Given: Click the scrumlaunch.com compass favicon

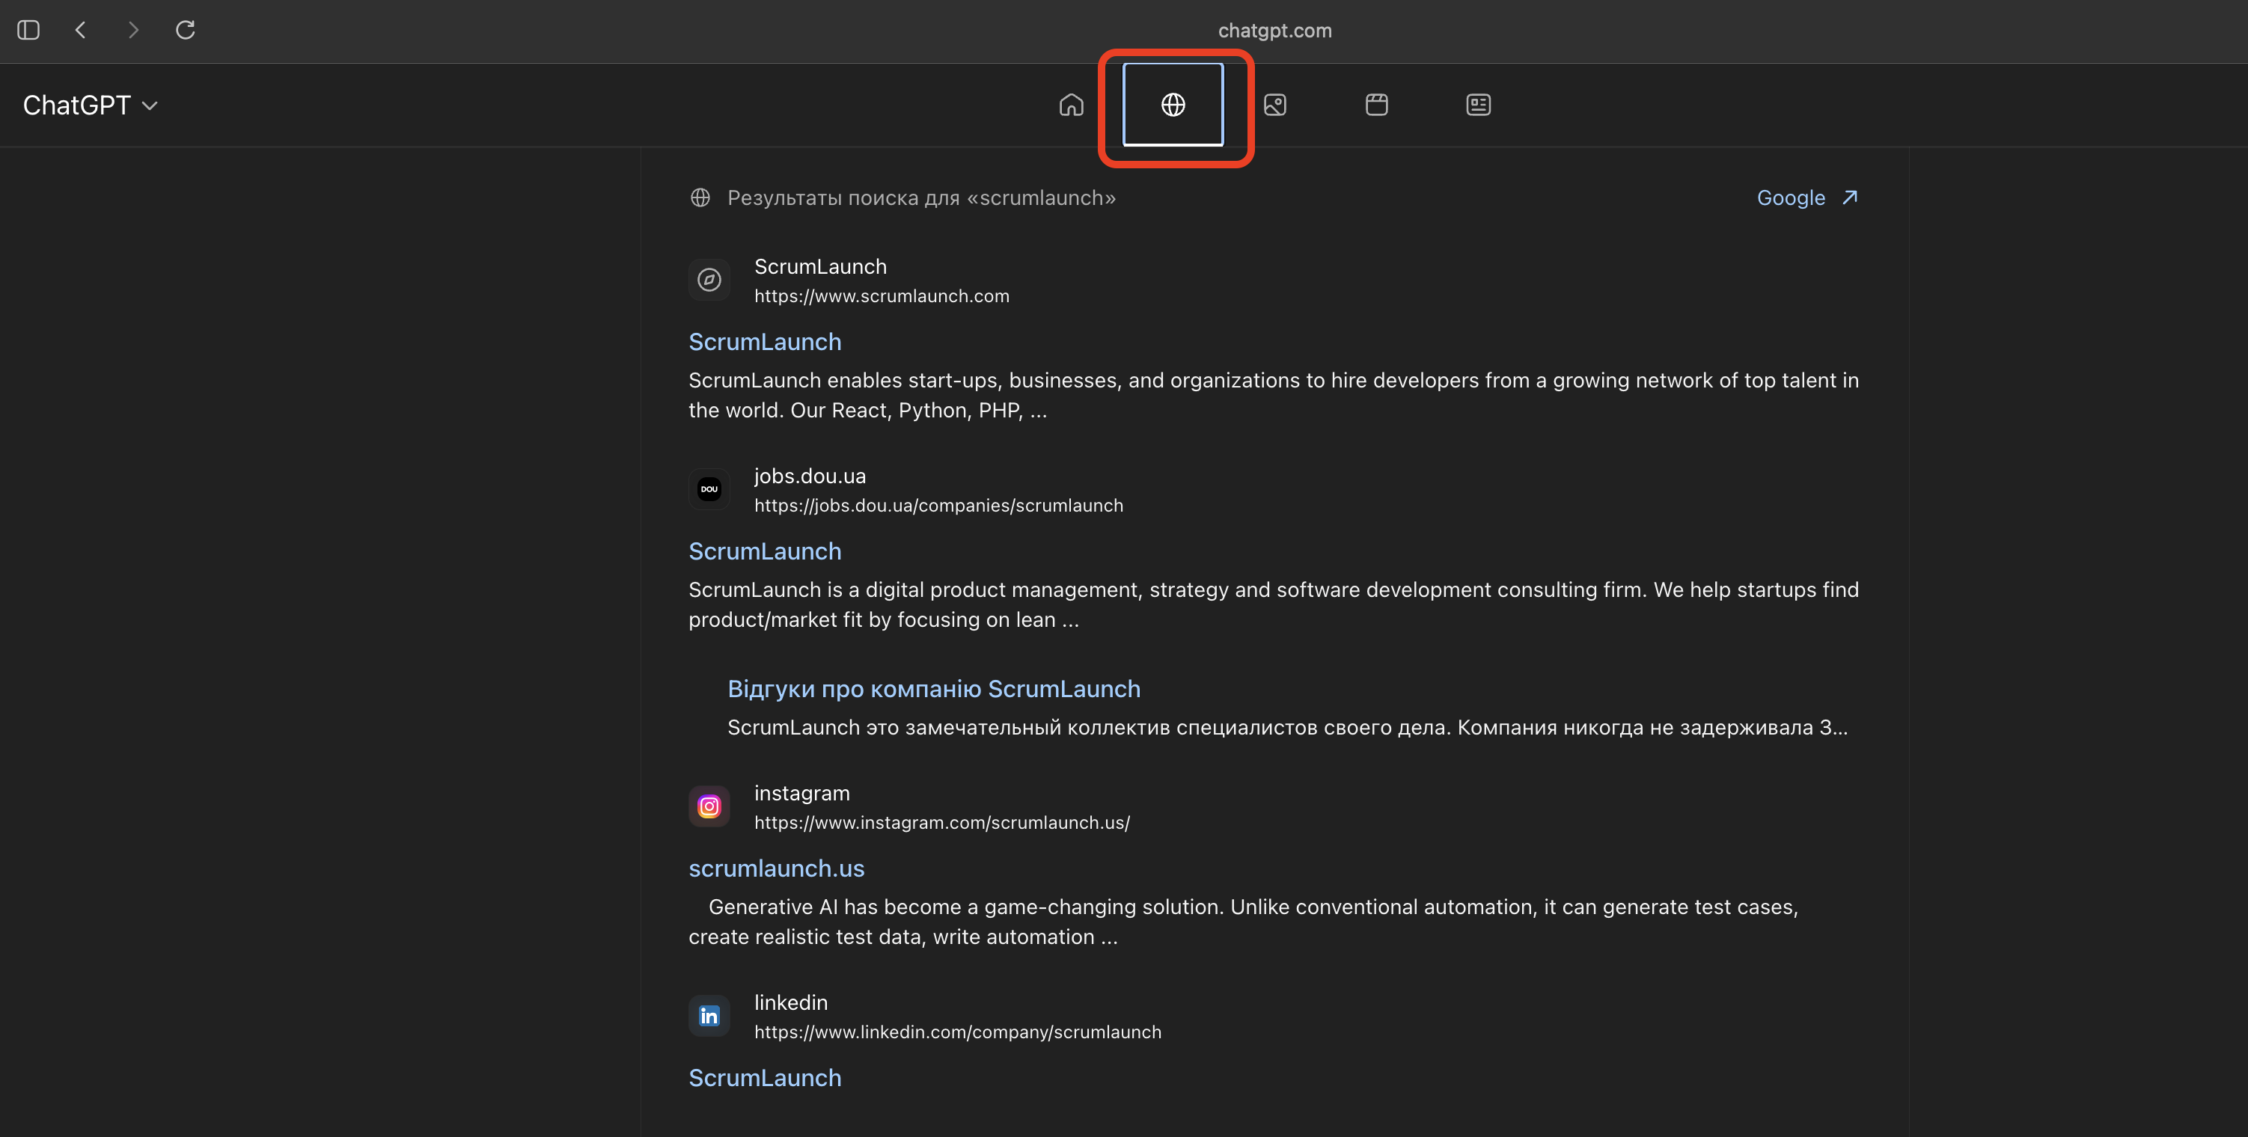Looking at the screenshot, I should click(709, 280).
